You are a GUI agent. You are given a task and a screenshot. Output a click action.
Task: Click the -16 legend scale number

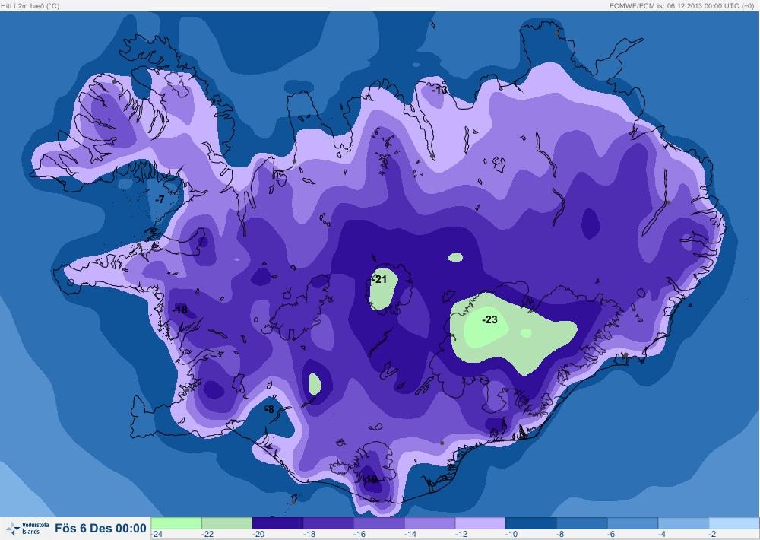coord(359,534)
